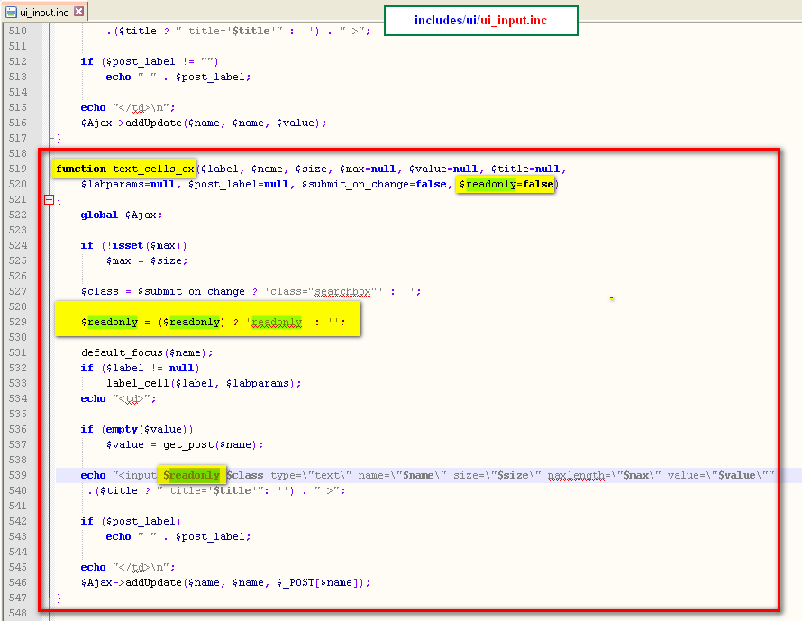Click the 'searchbox' class string

tap(342, 292)
